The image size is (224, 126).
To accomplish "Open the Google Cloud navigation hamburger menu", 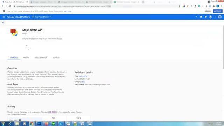I will point(4,17).
